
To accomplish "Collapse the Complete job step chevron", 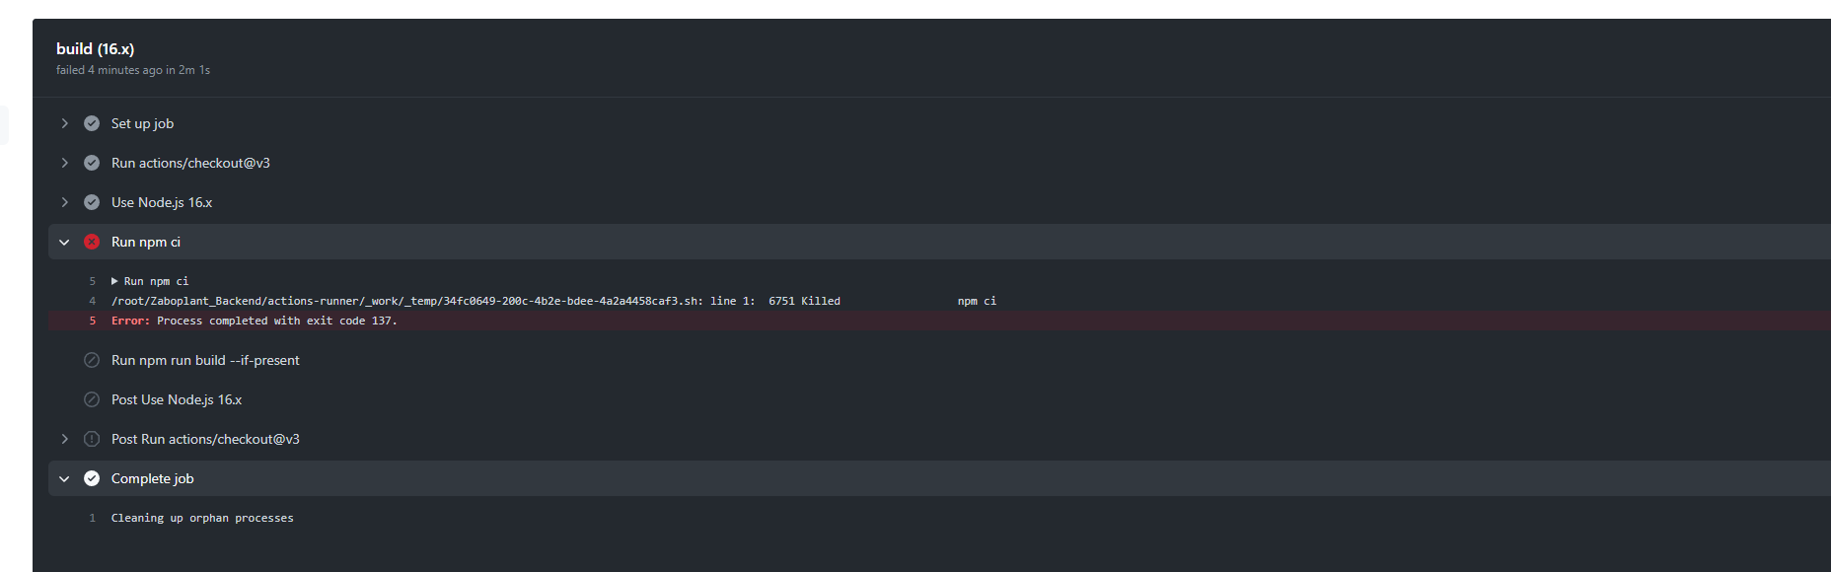I will click(x=65, y=478).
